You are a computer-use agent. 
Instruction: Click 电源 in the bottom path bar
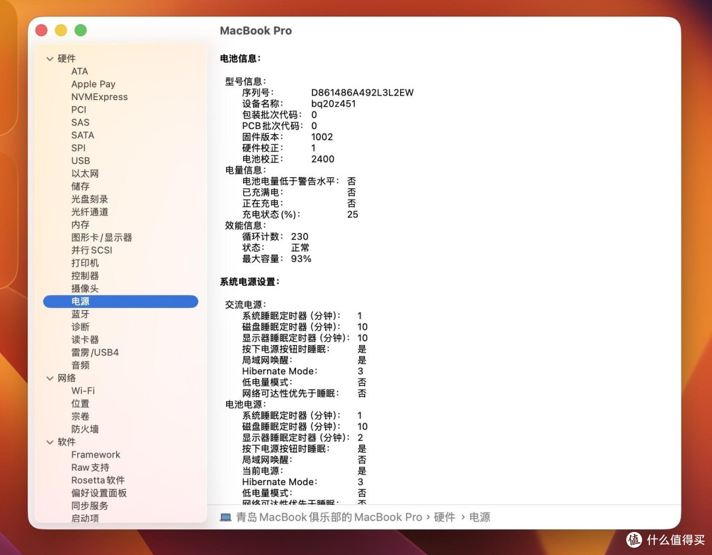coord(479,517)
